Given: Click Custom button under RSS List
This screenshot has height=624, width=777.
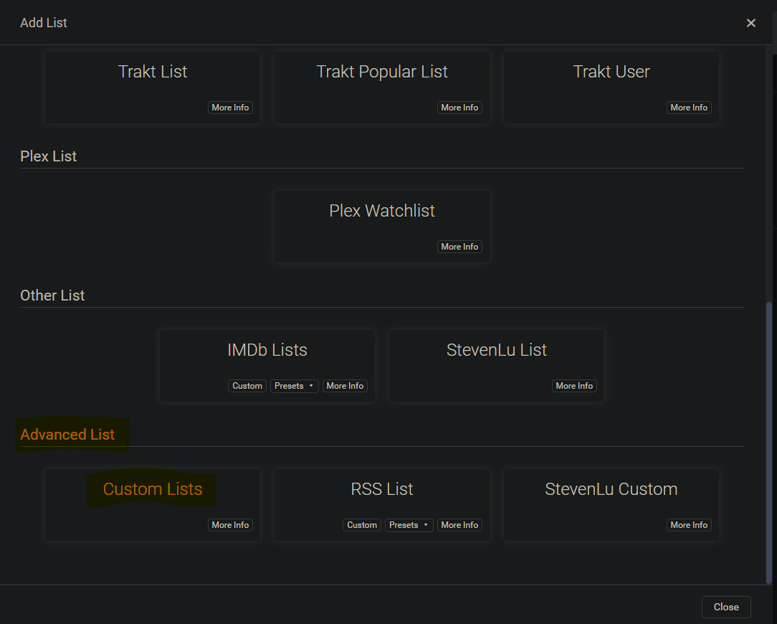Looking at the screenshot, I should point(362,525).
